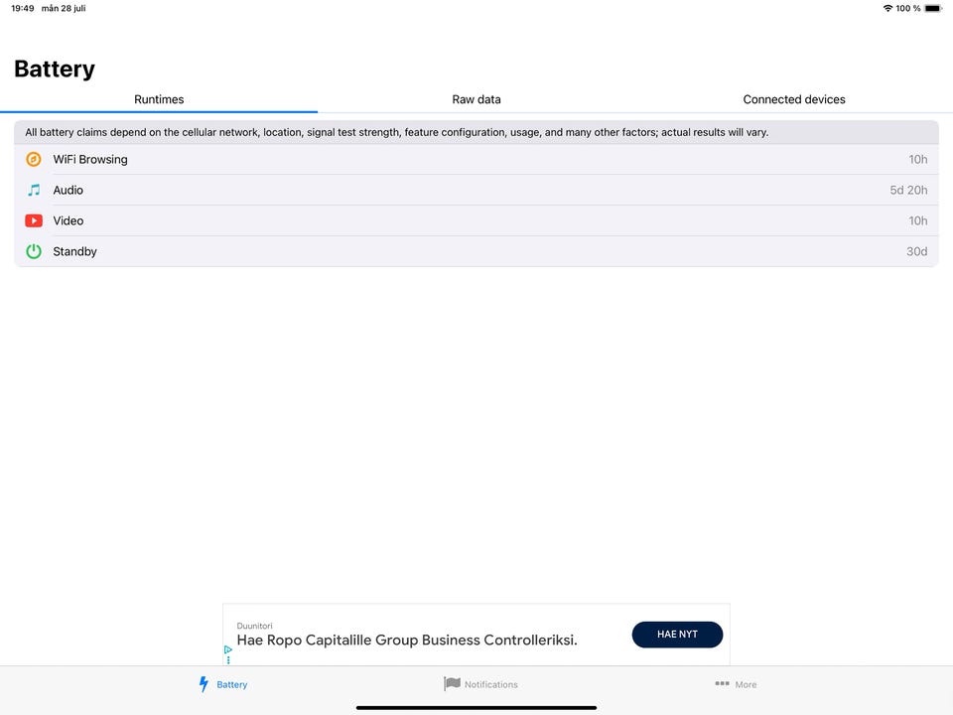This screenshot has width=953, height=715.
Task: Open the Connected devices tab
Action: [x=794, y=99]
